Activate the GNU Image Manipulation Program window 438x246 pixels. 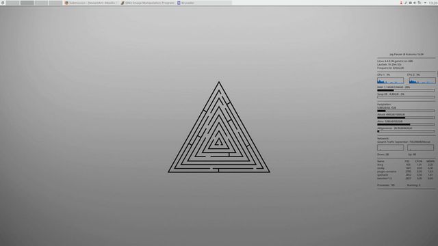click(x=148, y=3)
